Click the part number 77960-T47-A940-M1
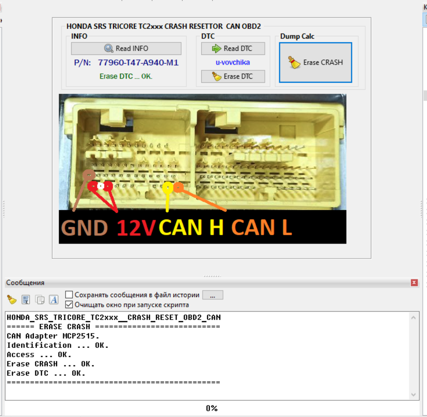 [138, 63]
